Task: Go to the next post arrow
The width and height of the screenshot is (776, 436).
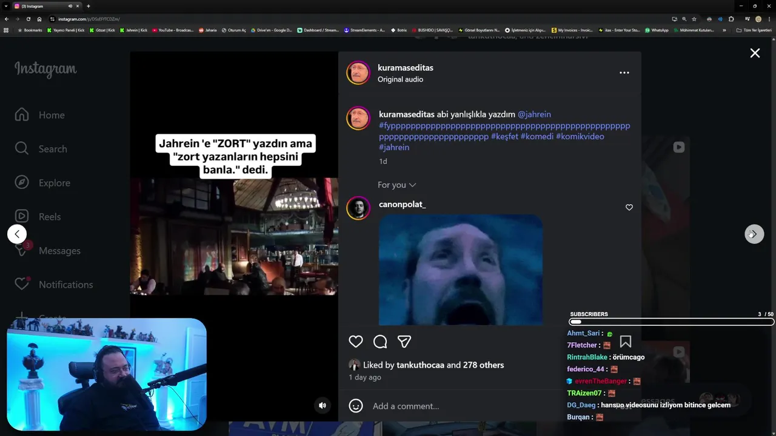Action: click(x=754, y=234)
